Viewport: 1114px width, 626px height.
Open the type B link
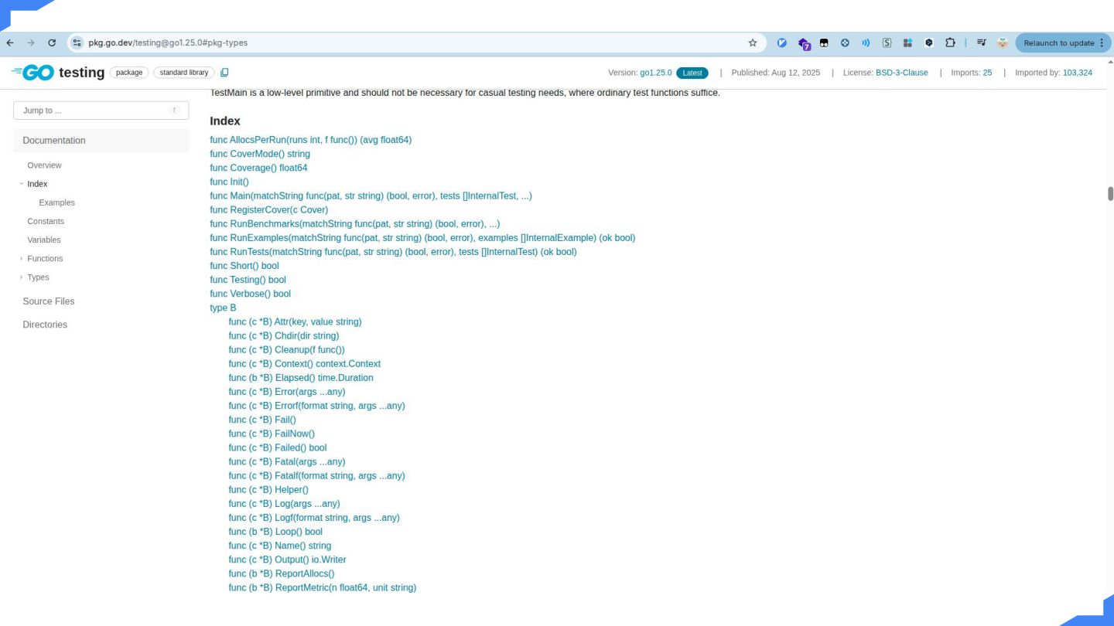coord(223,308)
